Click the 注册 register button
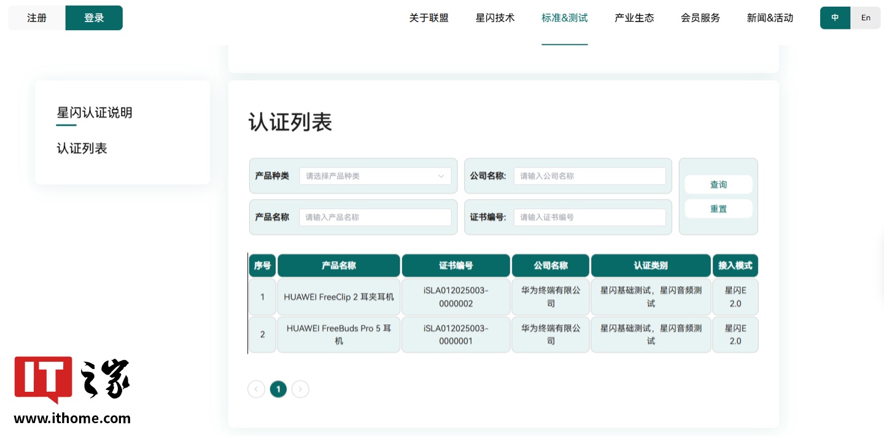The height and width of the screenshot is (436, 884). pos(37,18)
